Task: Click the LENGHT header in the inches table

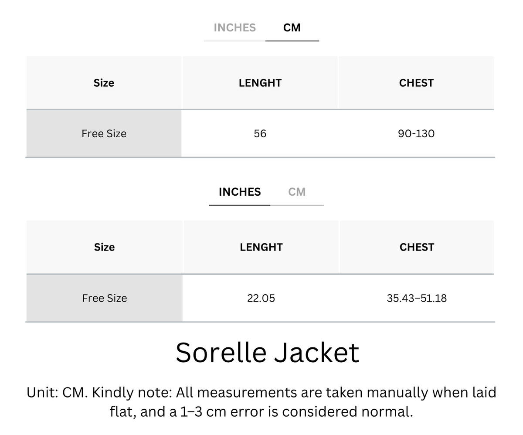Action: coord(261,247)
